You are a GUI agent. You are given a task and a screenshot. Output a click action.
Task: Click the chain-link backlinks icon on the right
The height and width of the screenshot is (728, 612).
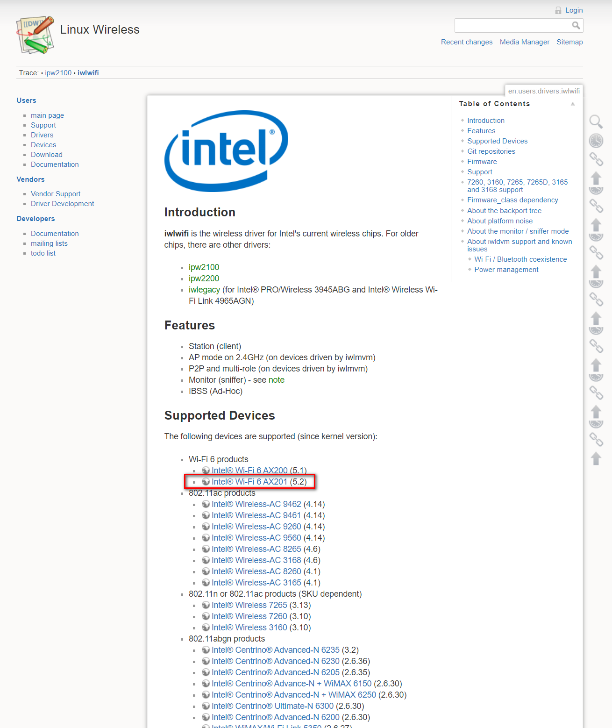tap(596, 160)
